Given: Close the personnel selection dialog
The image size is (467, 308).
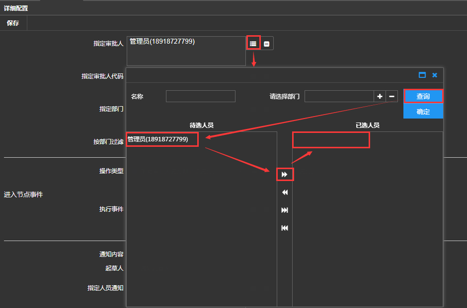Looking at the screenshot, I should coord(435,75).
